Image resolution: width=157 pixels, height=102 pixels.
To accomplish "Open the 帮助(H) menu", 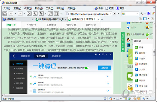I will [x=60, y=8].
